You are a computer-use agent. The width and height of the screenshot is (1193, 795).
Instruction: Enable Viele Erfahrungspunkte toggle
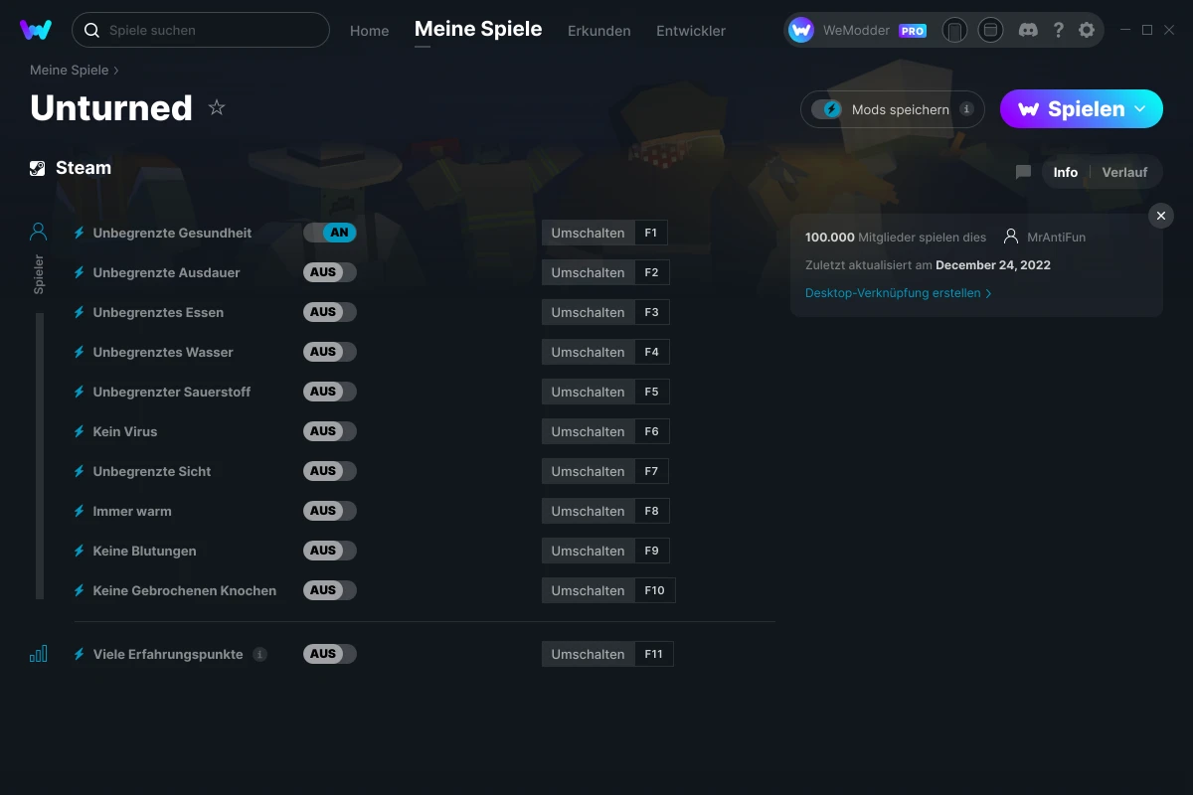click(330, 654)
